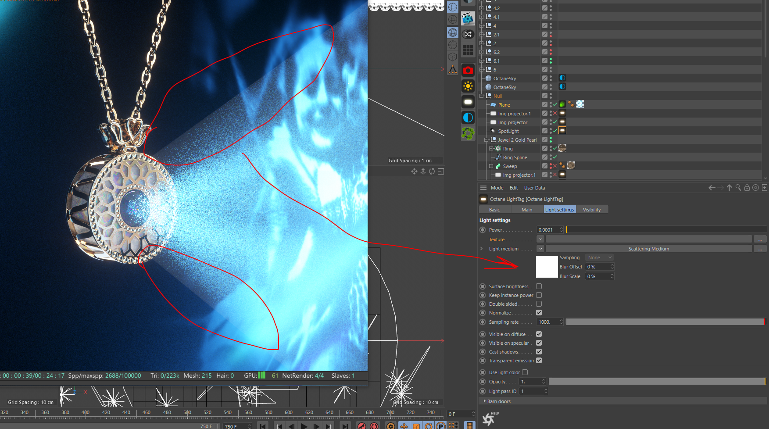Click the shuffle arrows icon in the toolbar
The width and height of the screenshot is (769, 429).
[468, 34]
